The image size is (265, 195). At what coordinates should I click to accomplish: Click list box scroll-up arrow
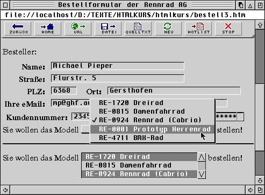[202, 157]
